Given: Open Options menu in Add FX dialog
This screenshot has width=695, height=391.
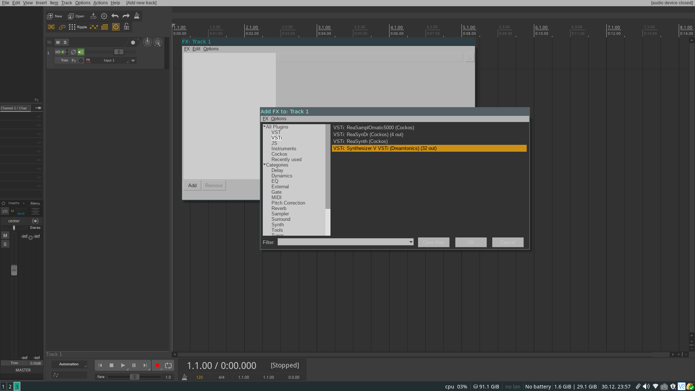Looking at the screenshot, I should (278, 119).
